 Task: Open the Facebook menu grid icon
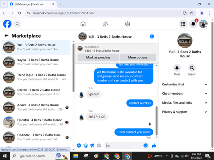[x=183, y=24]
